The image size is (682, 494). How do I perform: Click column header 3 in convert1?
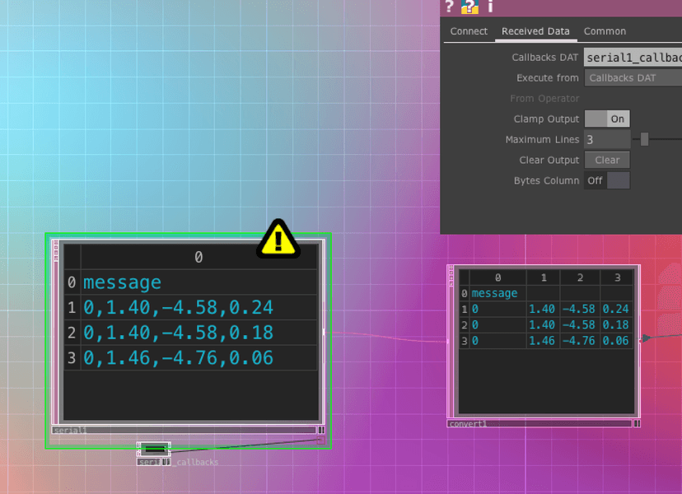coord(617,277)
